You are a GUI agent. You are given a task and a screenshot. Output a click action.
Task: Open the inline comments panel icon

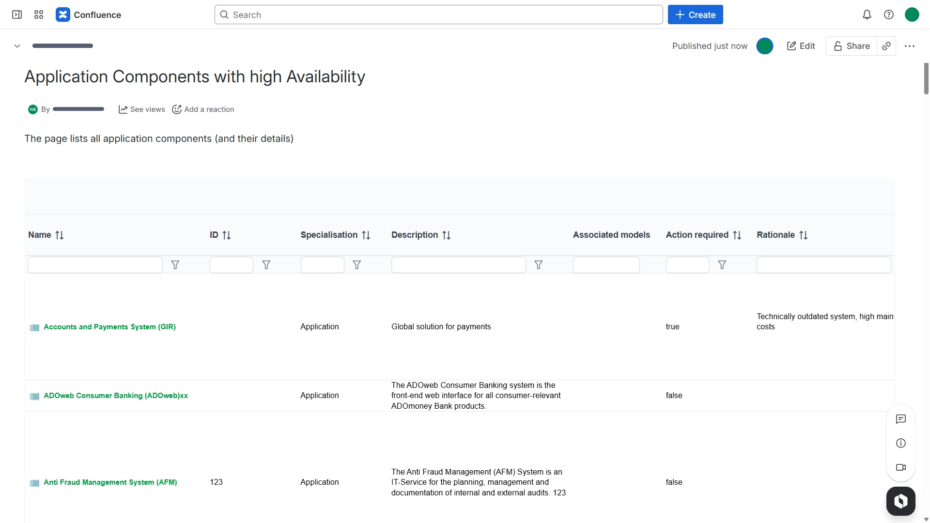pyautogui.click(x=901, y=419)
